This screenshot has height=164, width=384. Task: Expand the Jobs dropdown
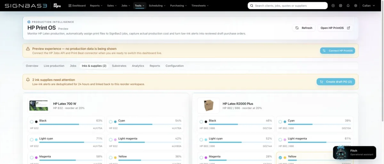tap(126, 5)
